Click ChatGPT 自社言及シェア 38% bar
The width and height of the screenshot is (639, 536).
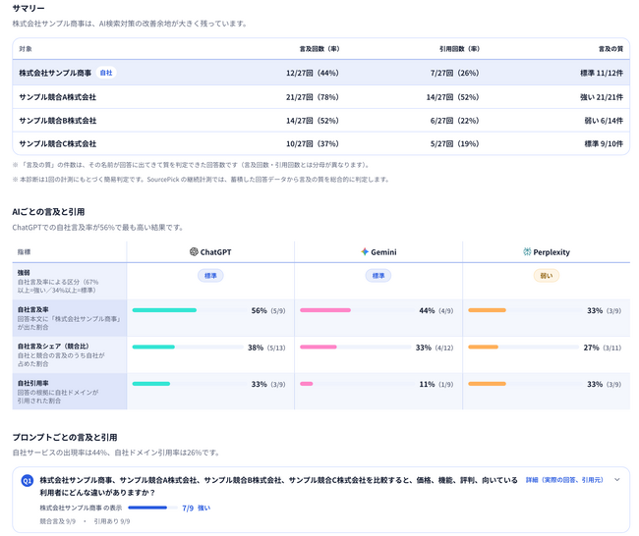[188, 348]
